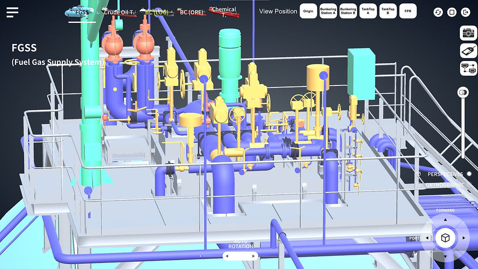Go to Bunkering Station B view
The height and width of the screenshot is (269, 478).
[348, 11]
